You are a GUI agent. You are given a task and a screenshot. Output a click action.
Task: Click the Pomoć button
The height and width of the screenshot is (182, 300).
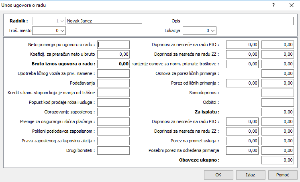[x=281, y=175]
